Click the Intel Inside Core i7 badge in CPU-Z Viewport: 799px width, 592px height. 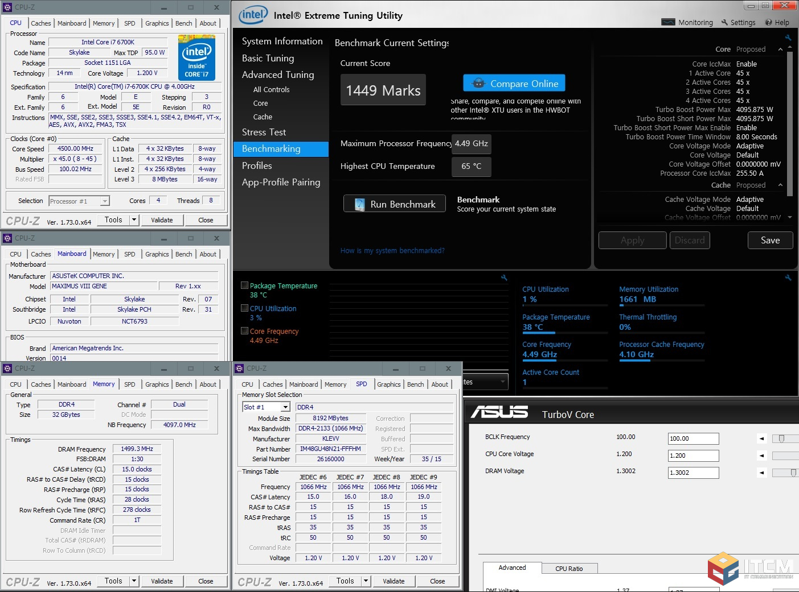coord(196,57)
